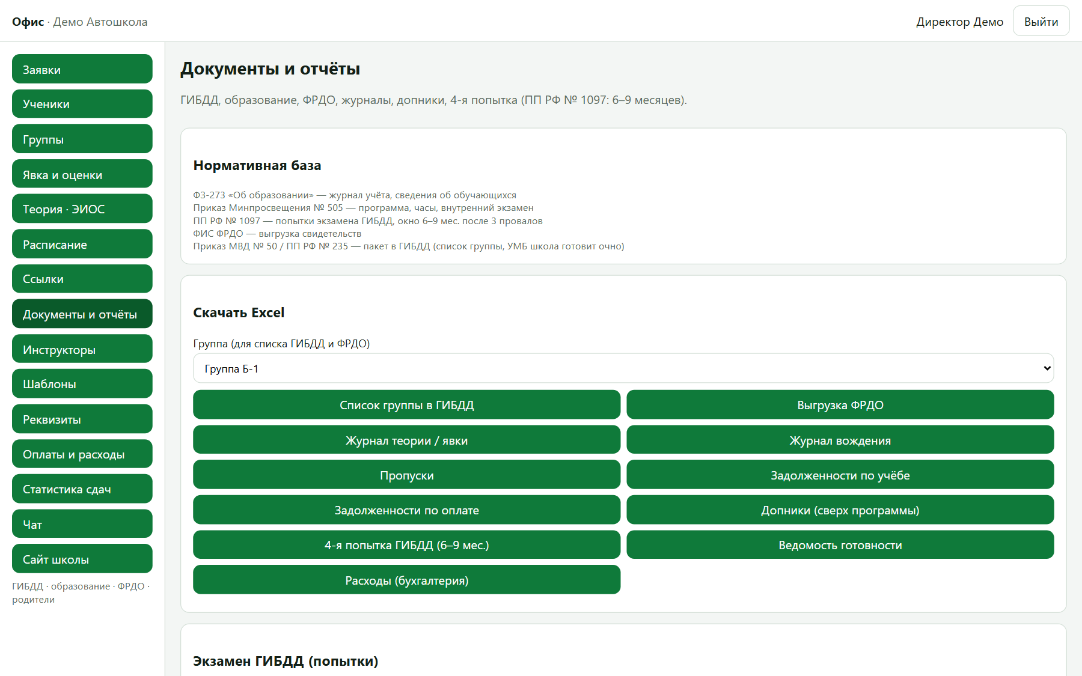Select Документы и отчёты in sidebar

(x=82, y=314)
